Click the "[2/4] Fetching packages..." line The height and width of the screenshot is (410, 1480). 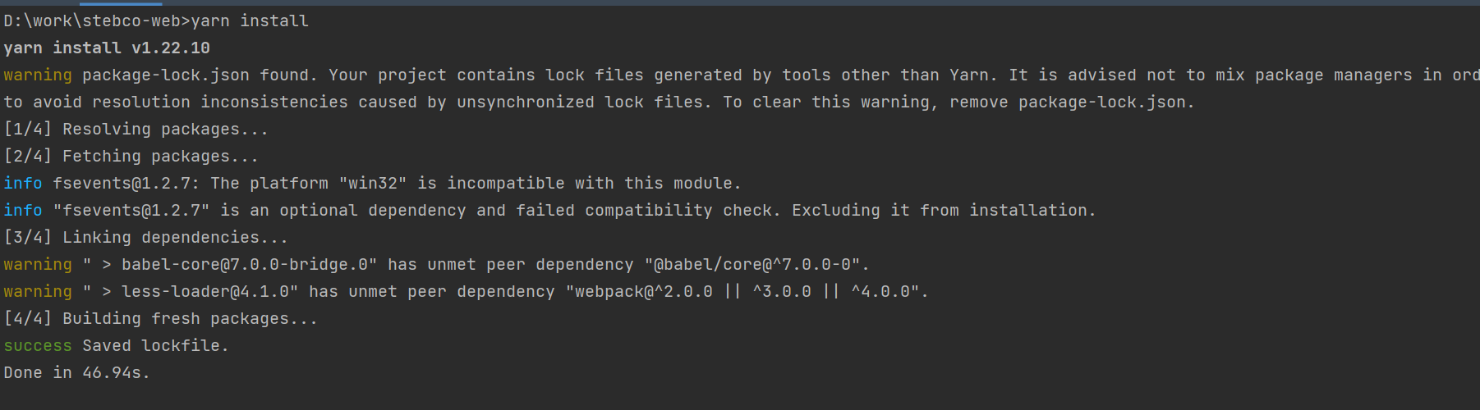(131, 156)
